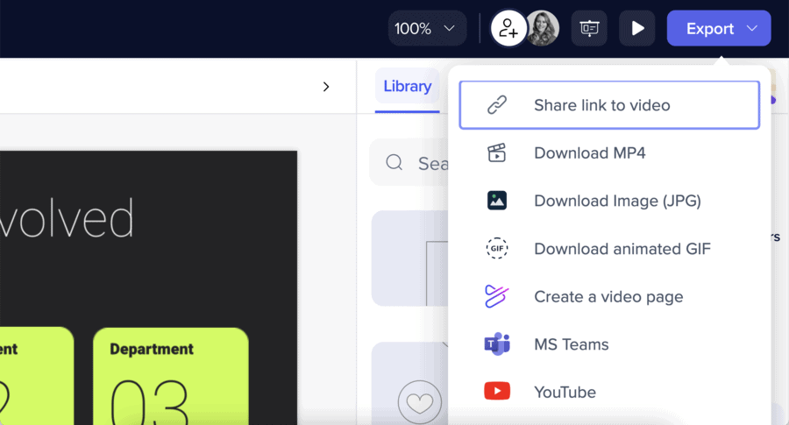Click the add collaborator icon

coord(508,29)
